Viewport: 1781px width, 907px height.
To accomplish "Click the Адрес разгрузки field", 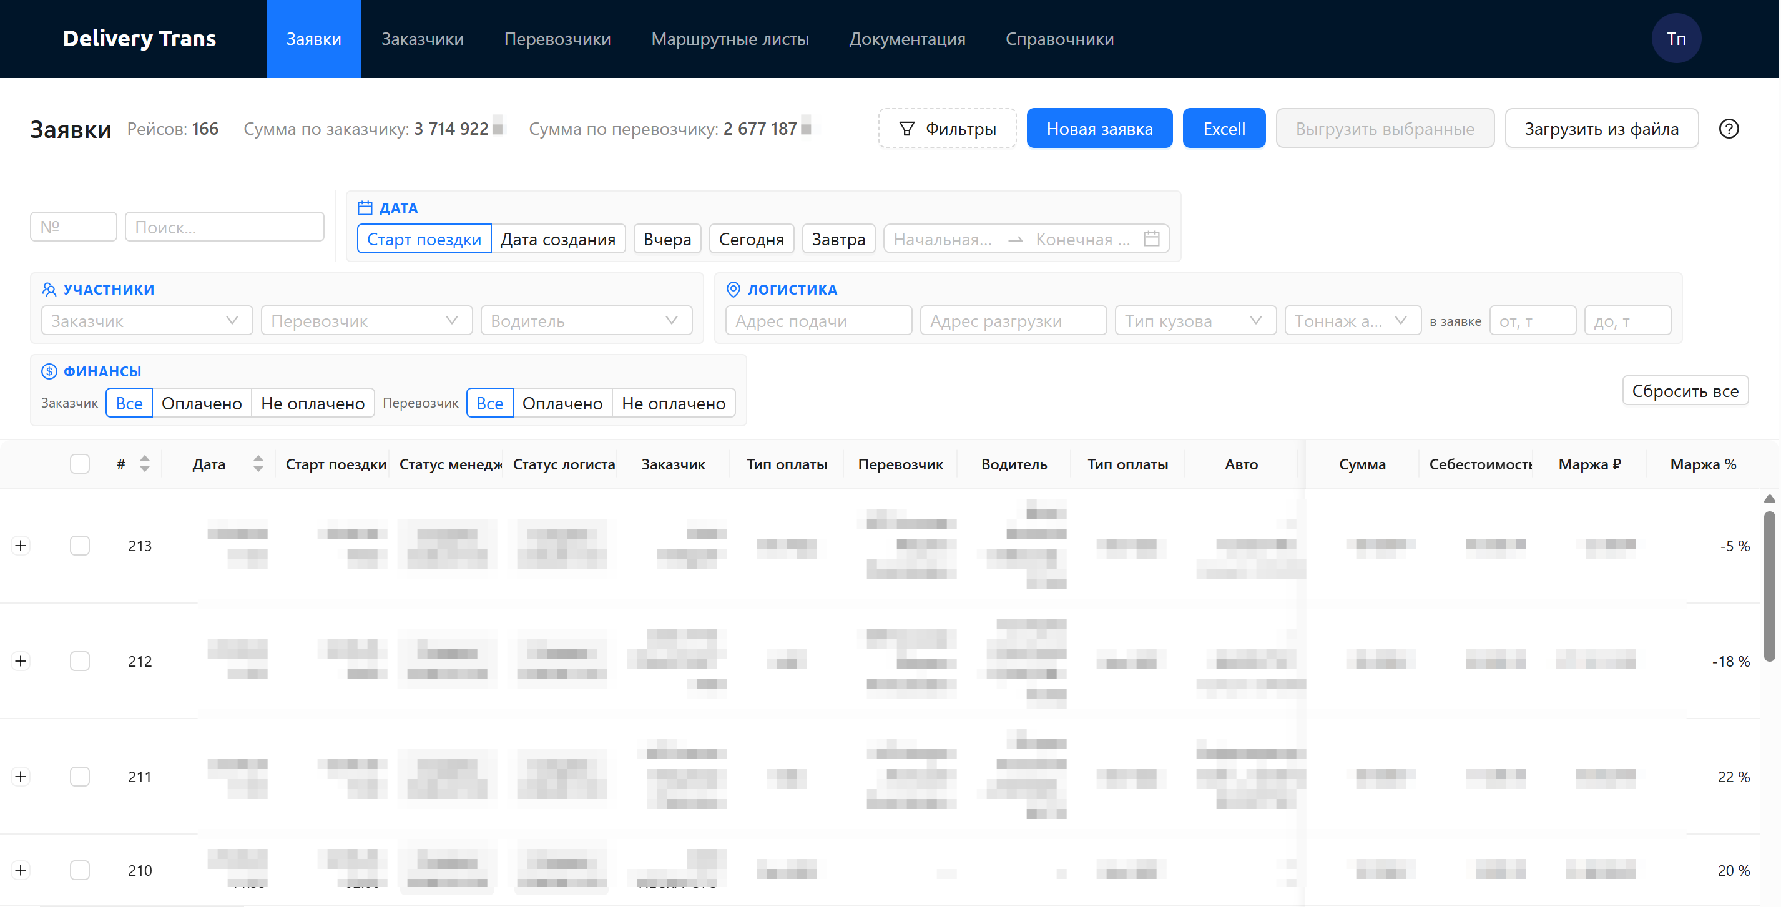I will [1014, 321].
